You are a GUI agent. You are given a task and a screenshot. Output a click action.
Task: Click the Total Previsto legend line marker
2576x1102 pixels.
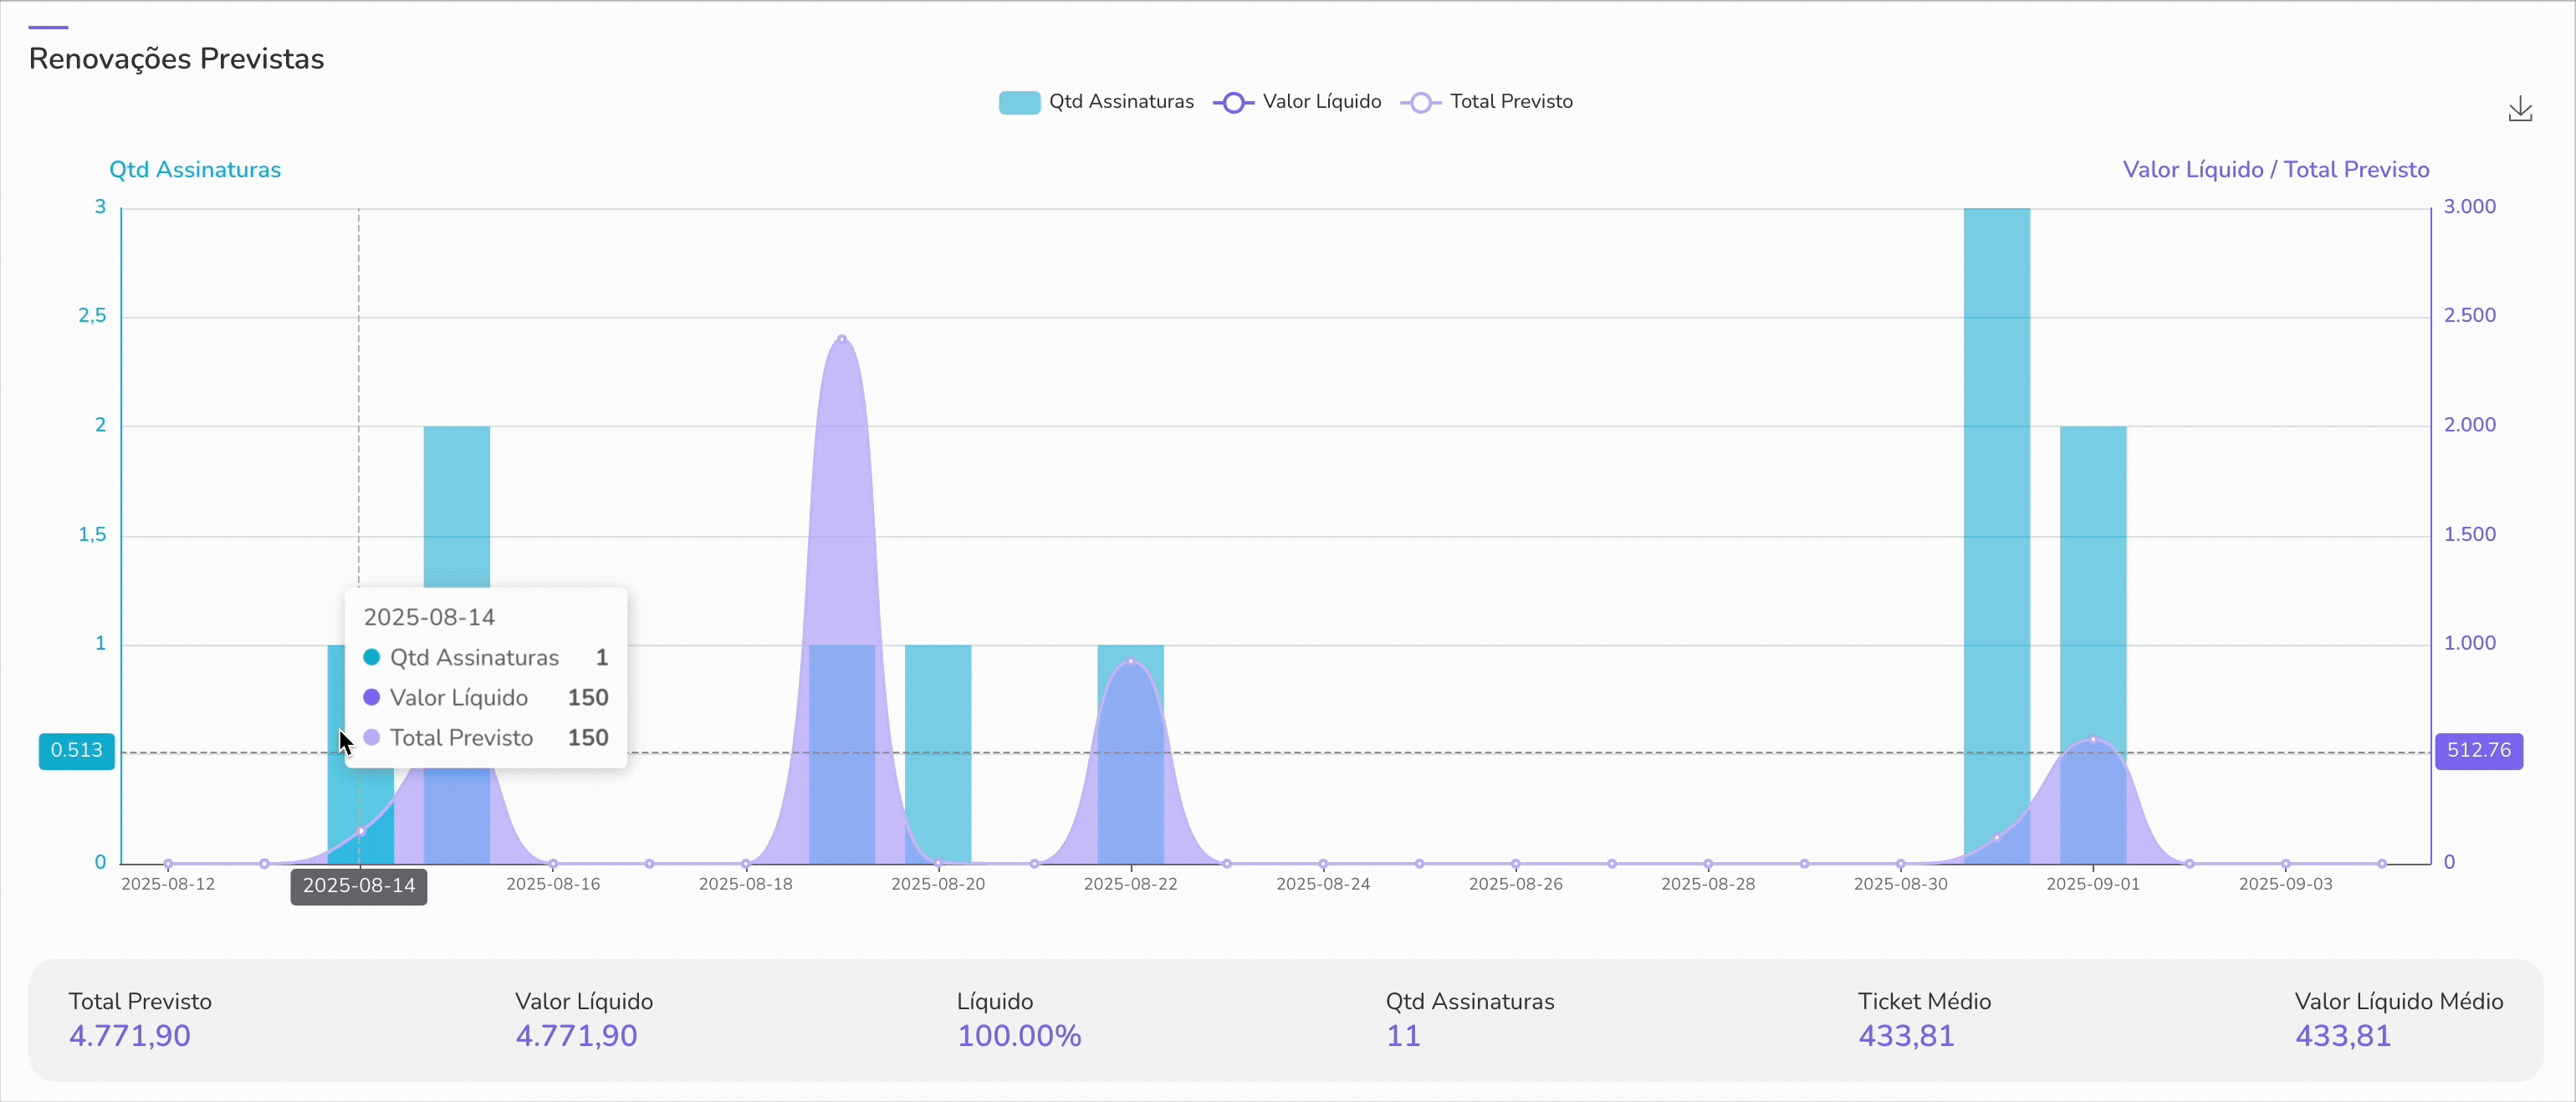point(1420,102)
